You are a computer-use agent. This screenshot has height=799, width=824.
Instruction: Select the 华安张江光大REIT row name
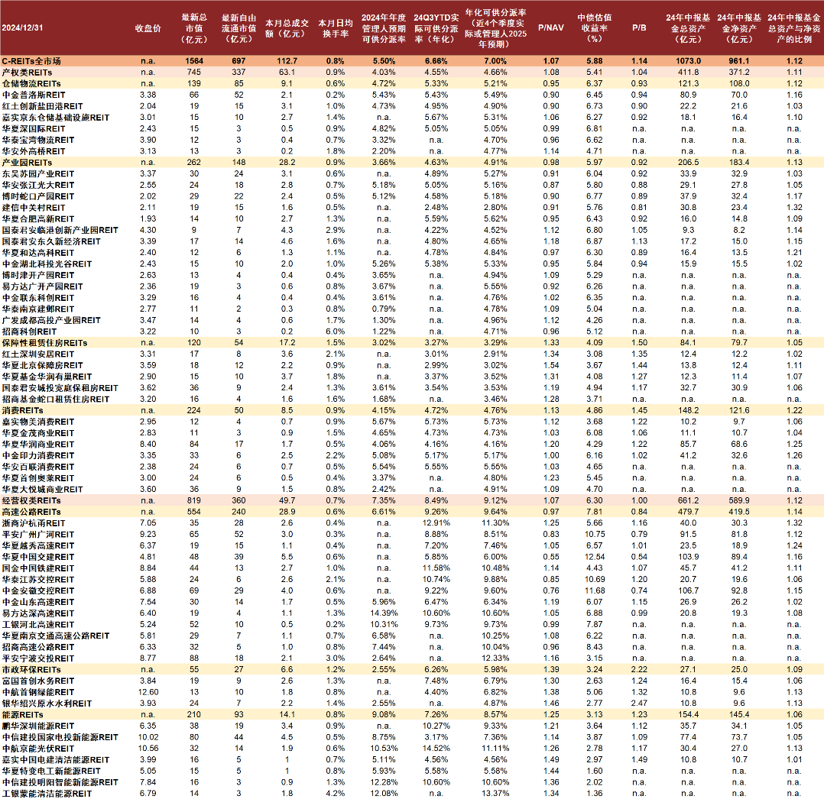click(x=38, y=185)
